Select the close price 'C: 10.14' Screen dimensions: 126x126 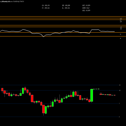[x=46, y=8]
